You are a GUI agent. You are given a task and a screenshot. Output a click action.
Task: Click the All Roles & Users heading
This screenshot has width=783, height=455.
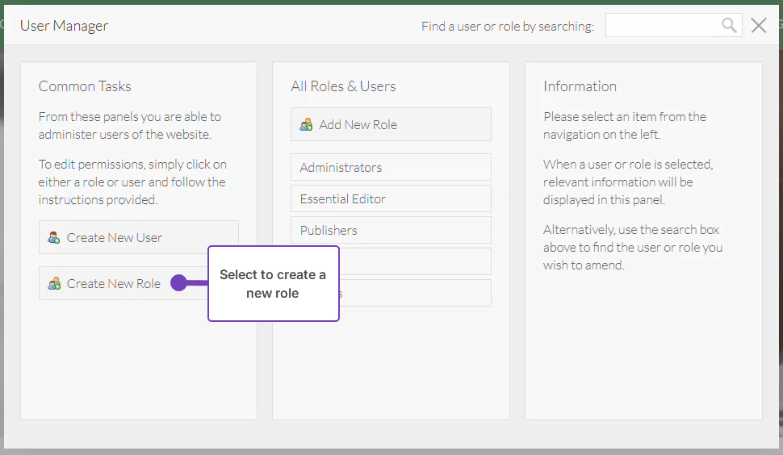pyautogui.click(x=343, y=86)
